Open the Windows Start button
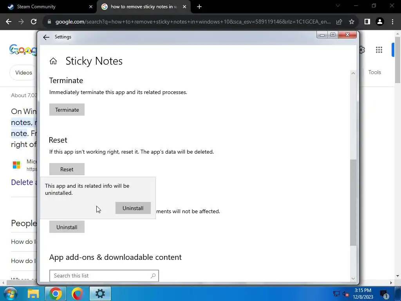The width and height of the screenshot is (401, 301). coord(11,294)
